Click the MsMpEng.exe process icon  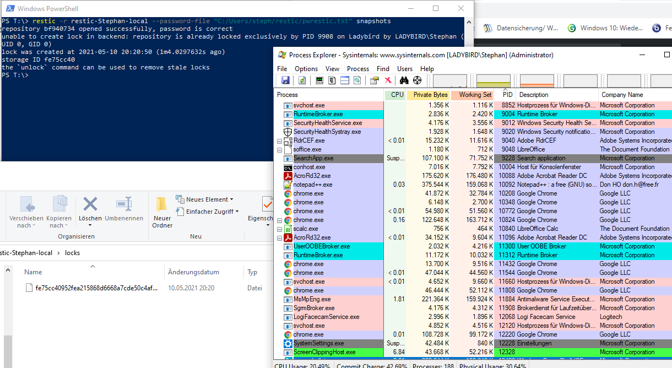(x=288, y=299)
